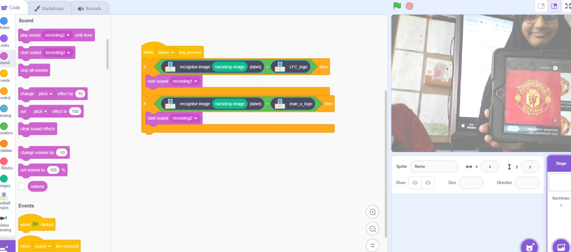This screenshot has width=571, height=252.
Task: Click the sprite Name input field
Action: [434, 167]
